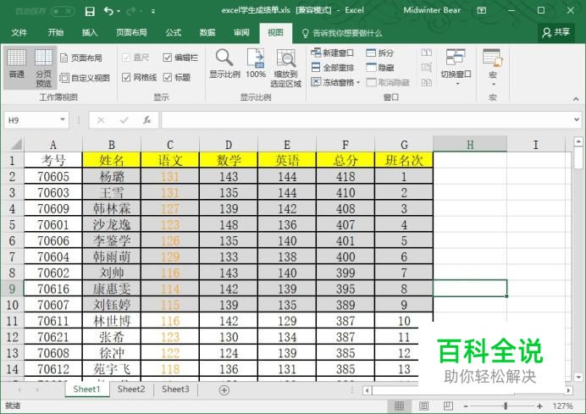Click cell containing 杨璐
Image resolution: width=586 pixels, height=414 pixels.
[112, 176]
